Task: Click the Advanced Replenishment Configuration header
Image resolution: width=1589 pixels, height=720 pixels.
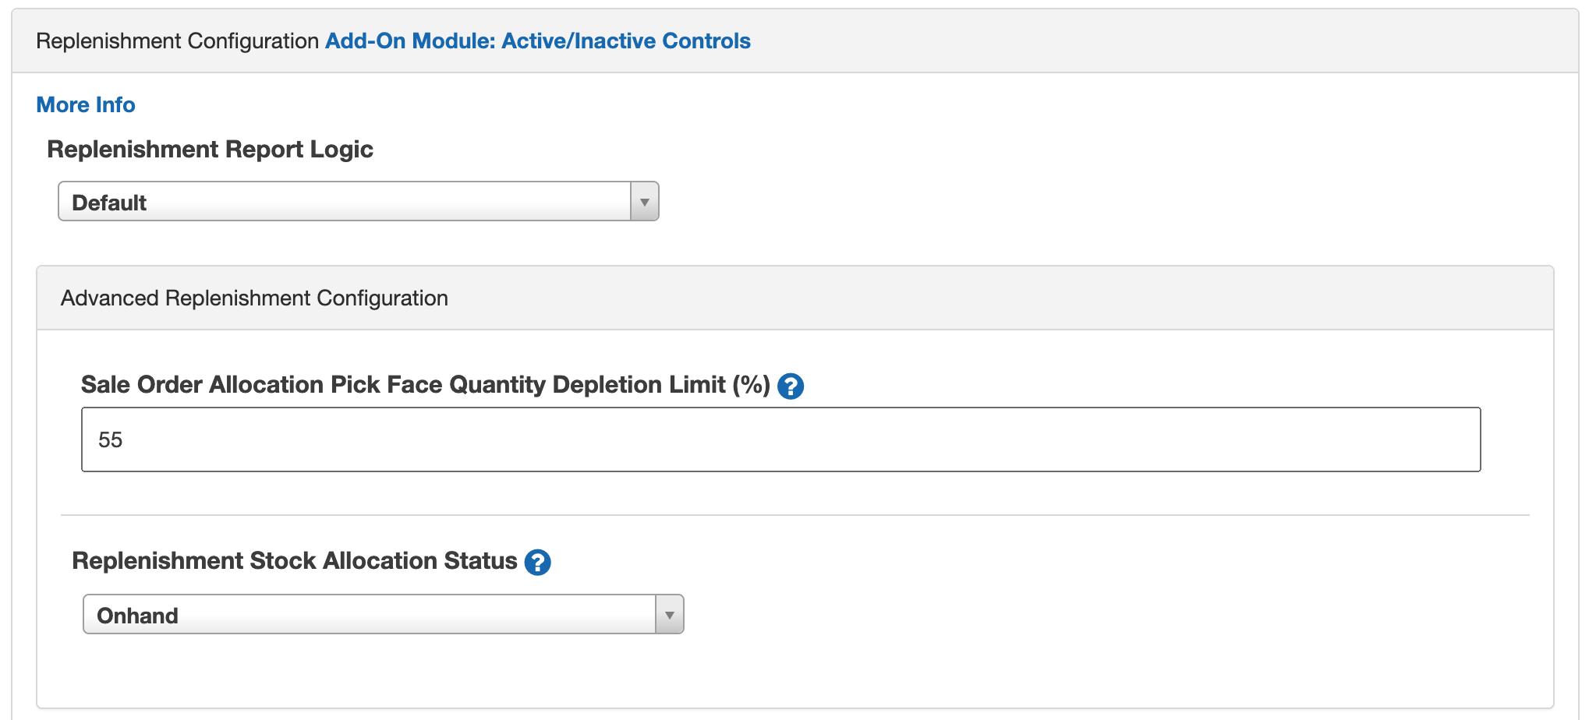Action: coord(255,298)
